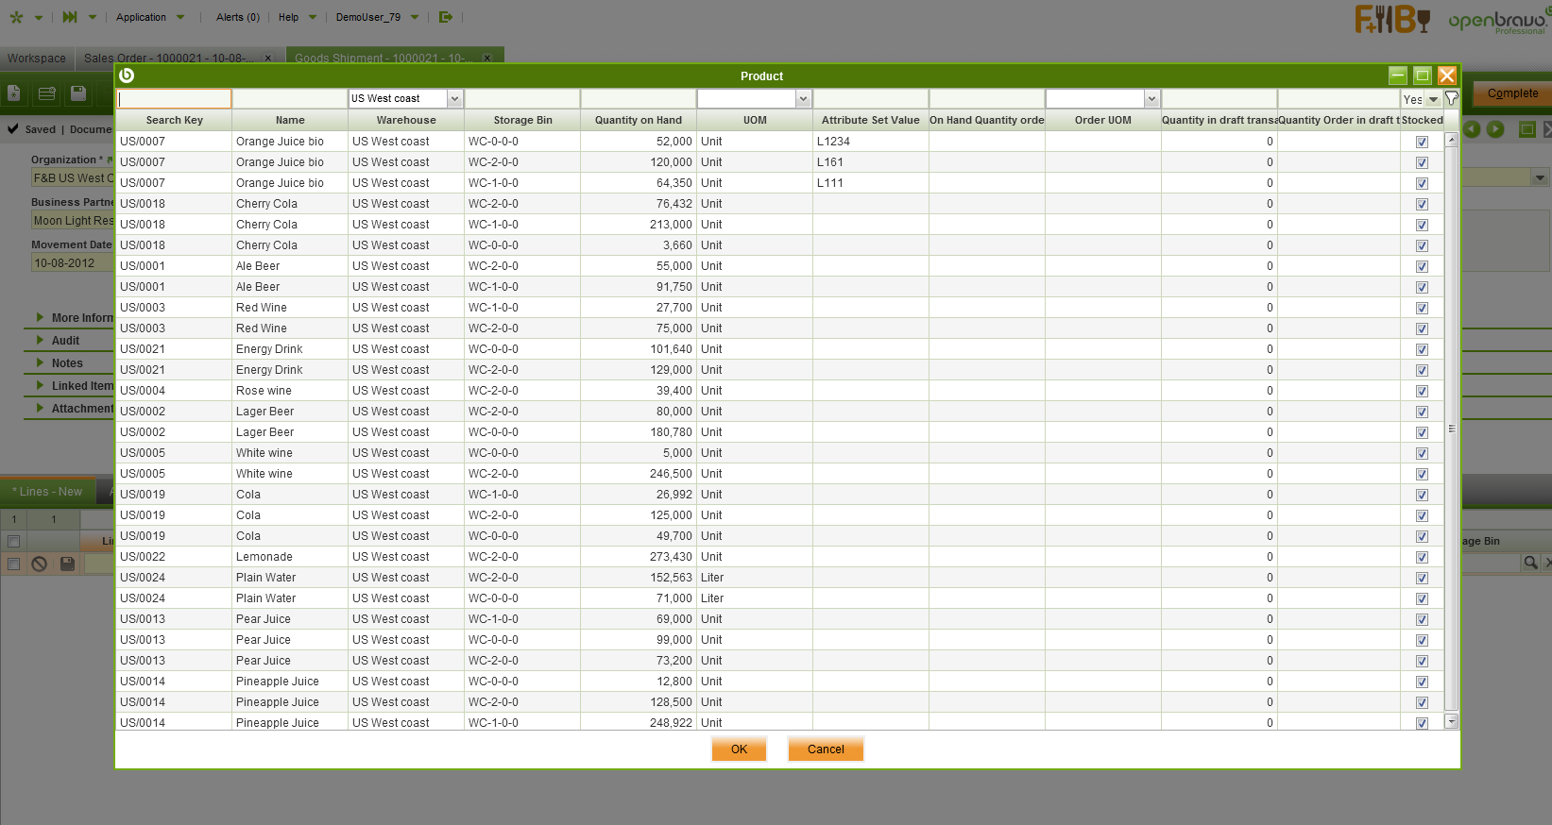Click the grid scrollbar down arrow
The width and height of the screenshot is (1552, 825).
[1451, 721]
